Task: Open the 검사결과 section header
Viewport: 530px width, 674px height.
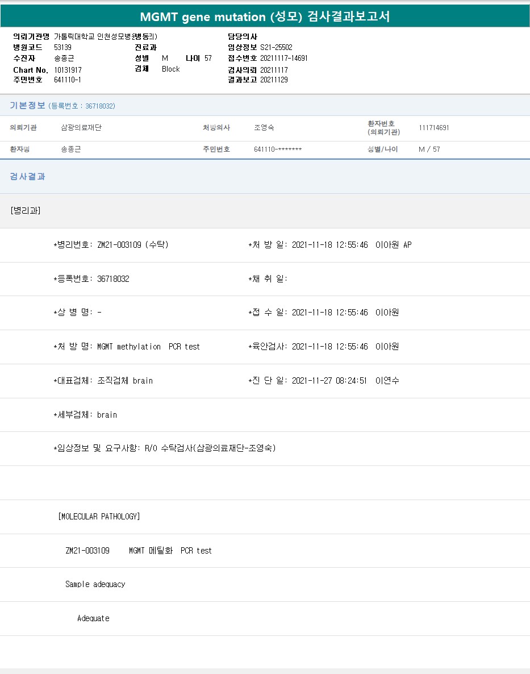Action: pos(27,177)
